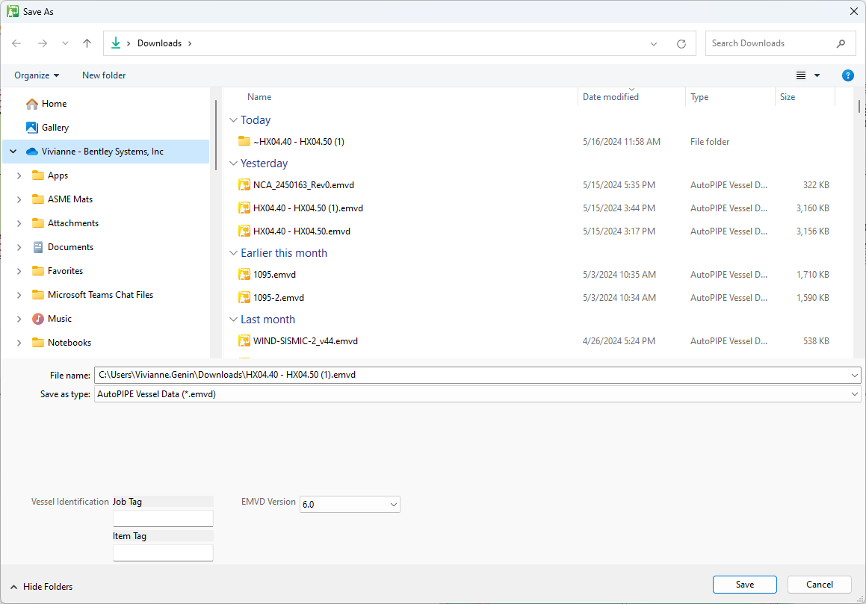Select the WIND-SISMIC-2_v44.emvd file icon
Image resolution: width=866 pixels, height=604 pixels.
pos(244,341)
